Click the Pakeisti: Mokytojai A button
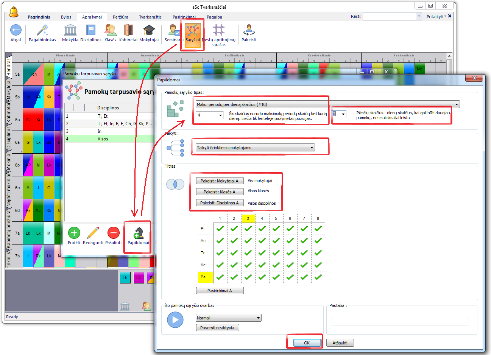Image resolution: width=491 pixels, height=355 pixels. 220,181
